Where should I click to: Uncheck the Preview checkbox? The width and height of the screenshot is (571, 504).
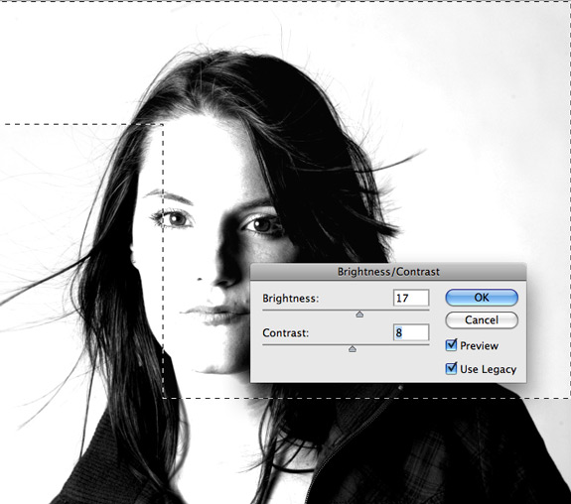click(451, 345)
